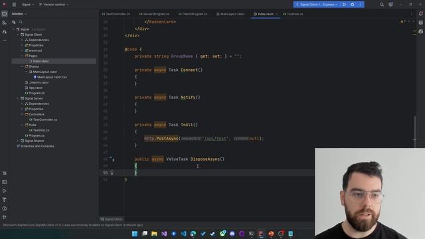Click the warnings indicator showing 7

403,21
